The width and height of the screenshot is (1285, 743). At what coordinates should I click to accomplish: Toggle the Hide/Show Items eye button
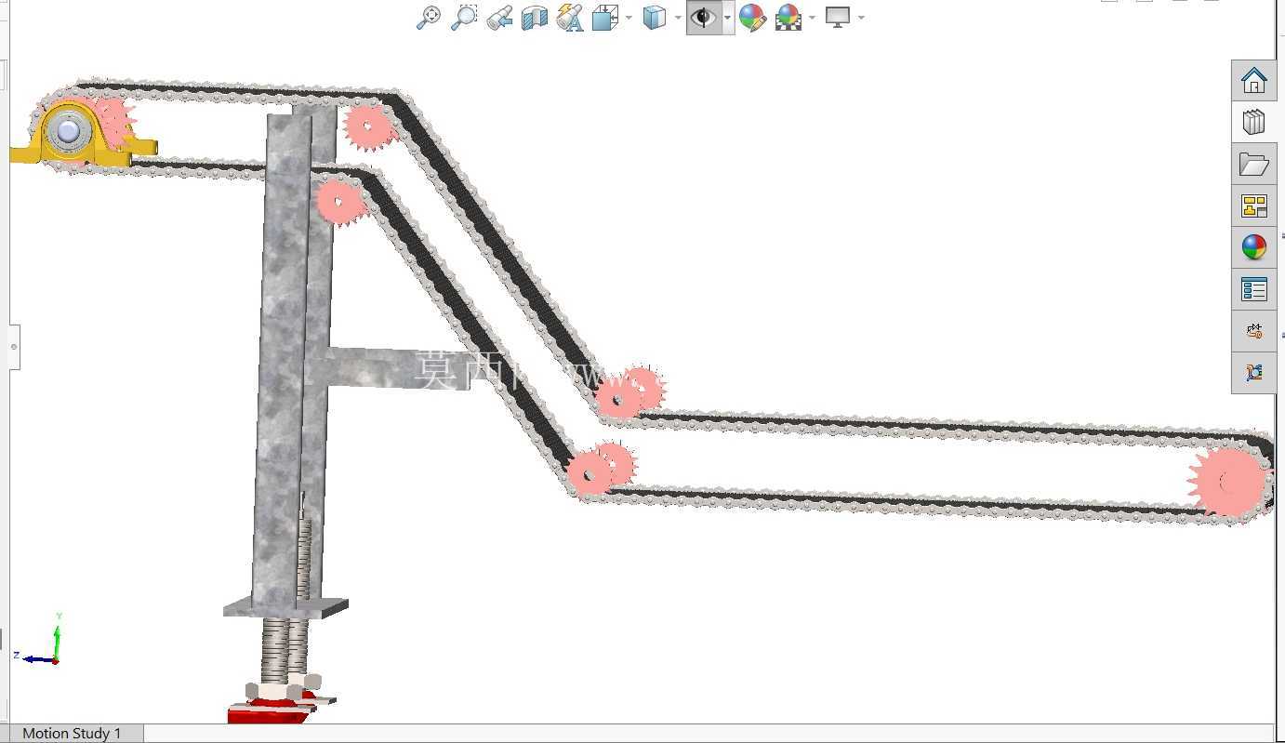(704, 17)
